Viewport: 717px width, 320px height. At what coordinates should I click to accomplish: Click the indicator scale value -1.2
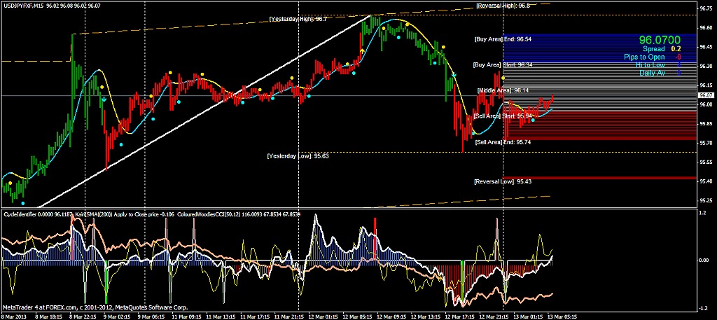pos(703,307)
